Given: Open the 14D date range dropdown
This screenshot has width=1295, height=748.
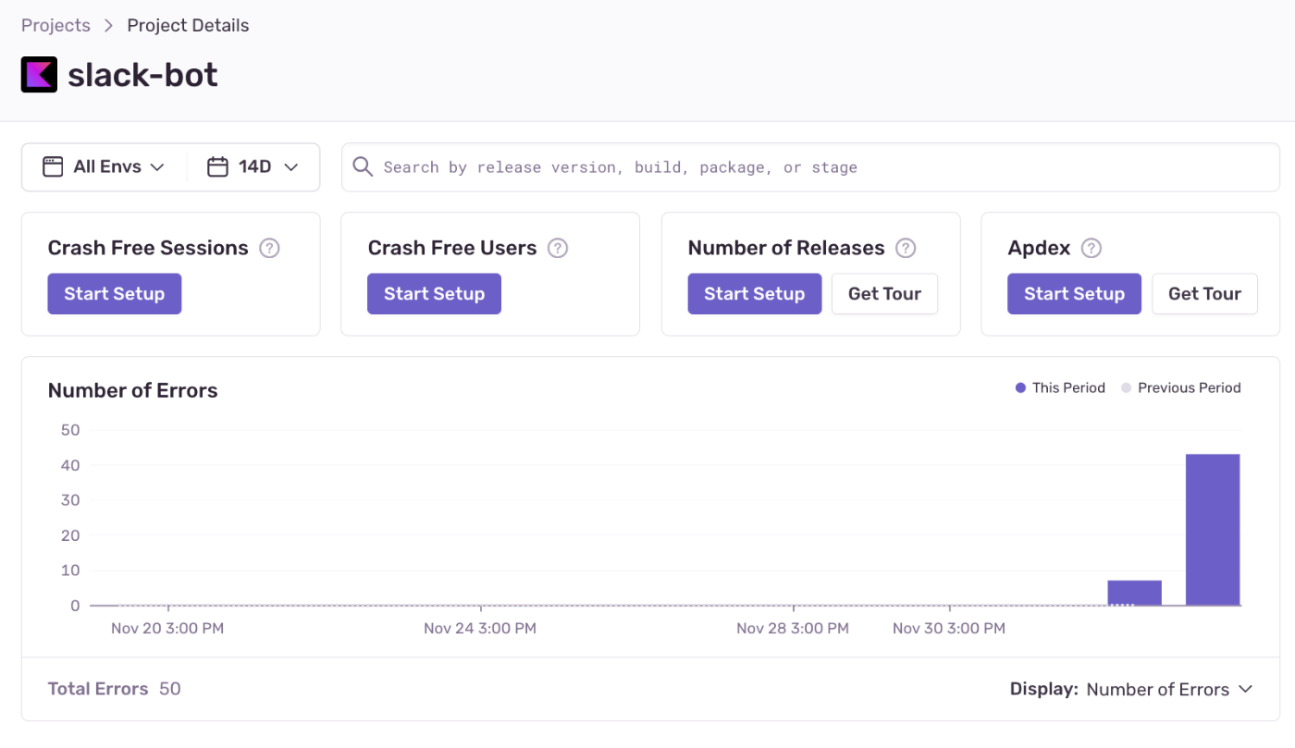Looking at the screenshot, I should (253, 167).
